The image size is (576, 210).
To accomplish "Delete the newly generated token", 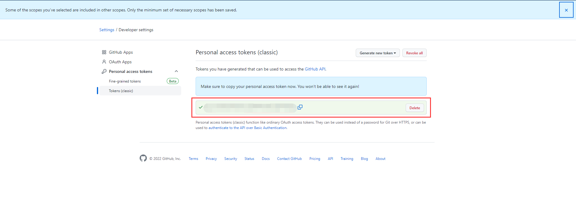I will pos(415,108).
